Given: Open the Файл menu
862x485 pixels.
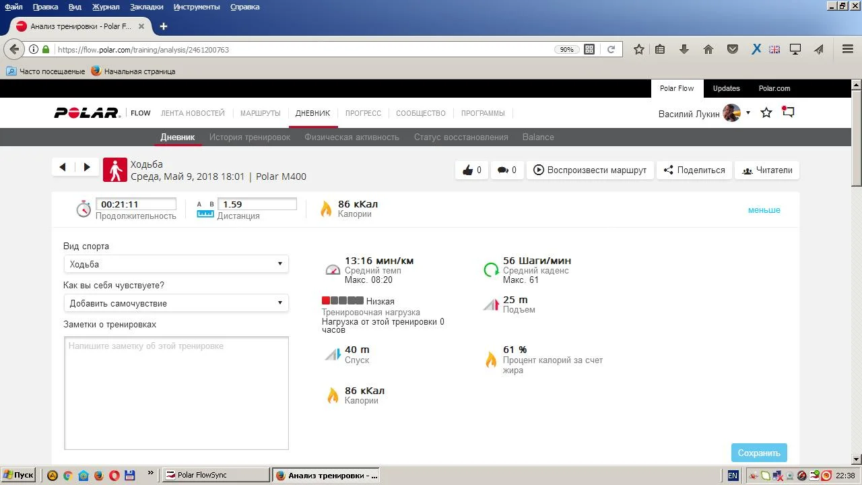Looking at the screenshot, I should pos(13,7).
